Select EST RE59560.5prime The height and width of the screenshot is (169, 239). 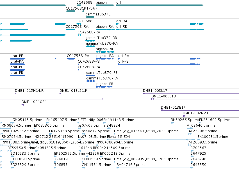tap(22, 148)
